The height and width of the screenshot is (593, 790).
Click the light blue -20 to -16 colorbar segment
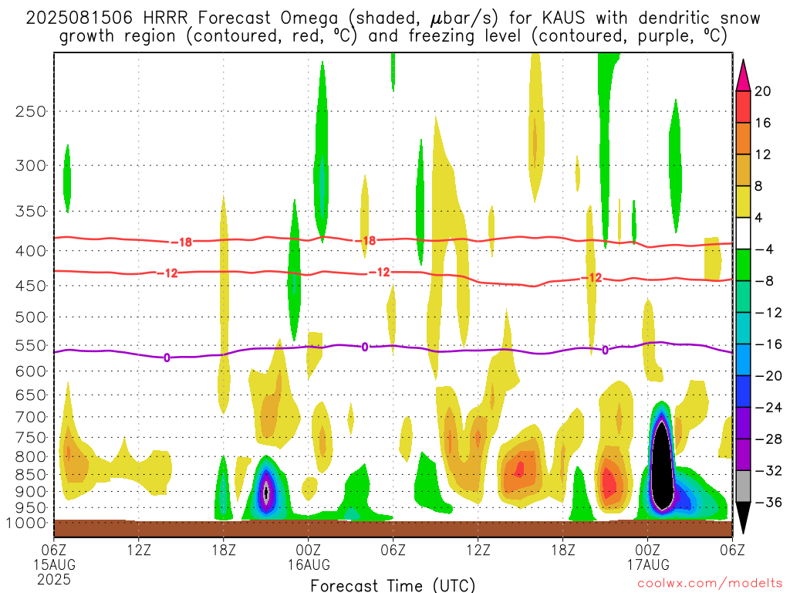(743, 360)
